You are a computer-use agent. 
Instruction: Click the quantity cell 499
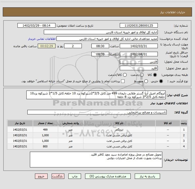45,130
